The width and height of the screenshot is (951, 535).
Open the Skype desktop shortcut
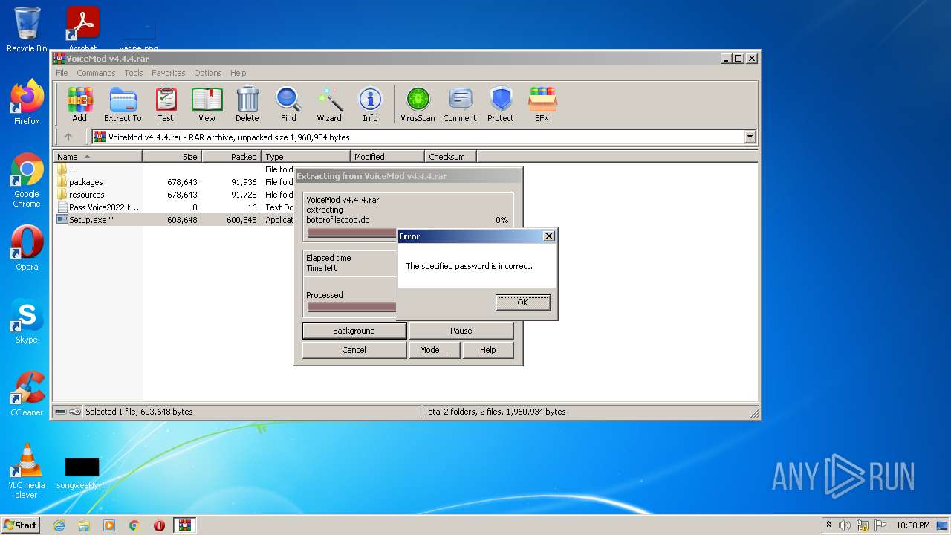point(27,321)
